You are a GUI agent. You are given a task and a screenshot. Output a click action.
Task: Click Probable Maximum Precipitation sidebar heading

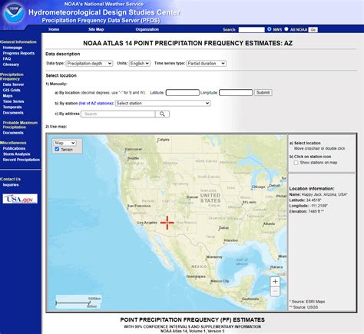[x=20, y=125]
